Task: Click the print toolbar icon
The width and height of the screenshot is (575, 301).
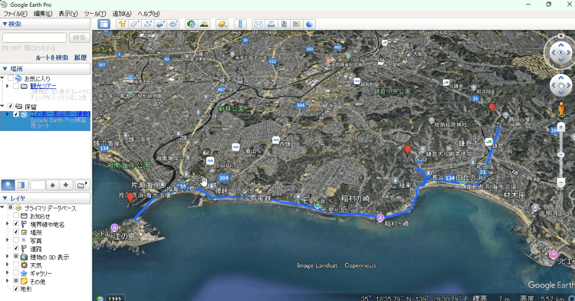Action: tap(271, 24)
